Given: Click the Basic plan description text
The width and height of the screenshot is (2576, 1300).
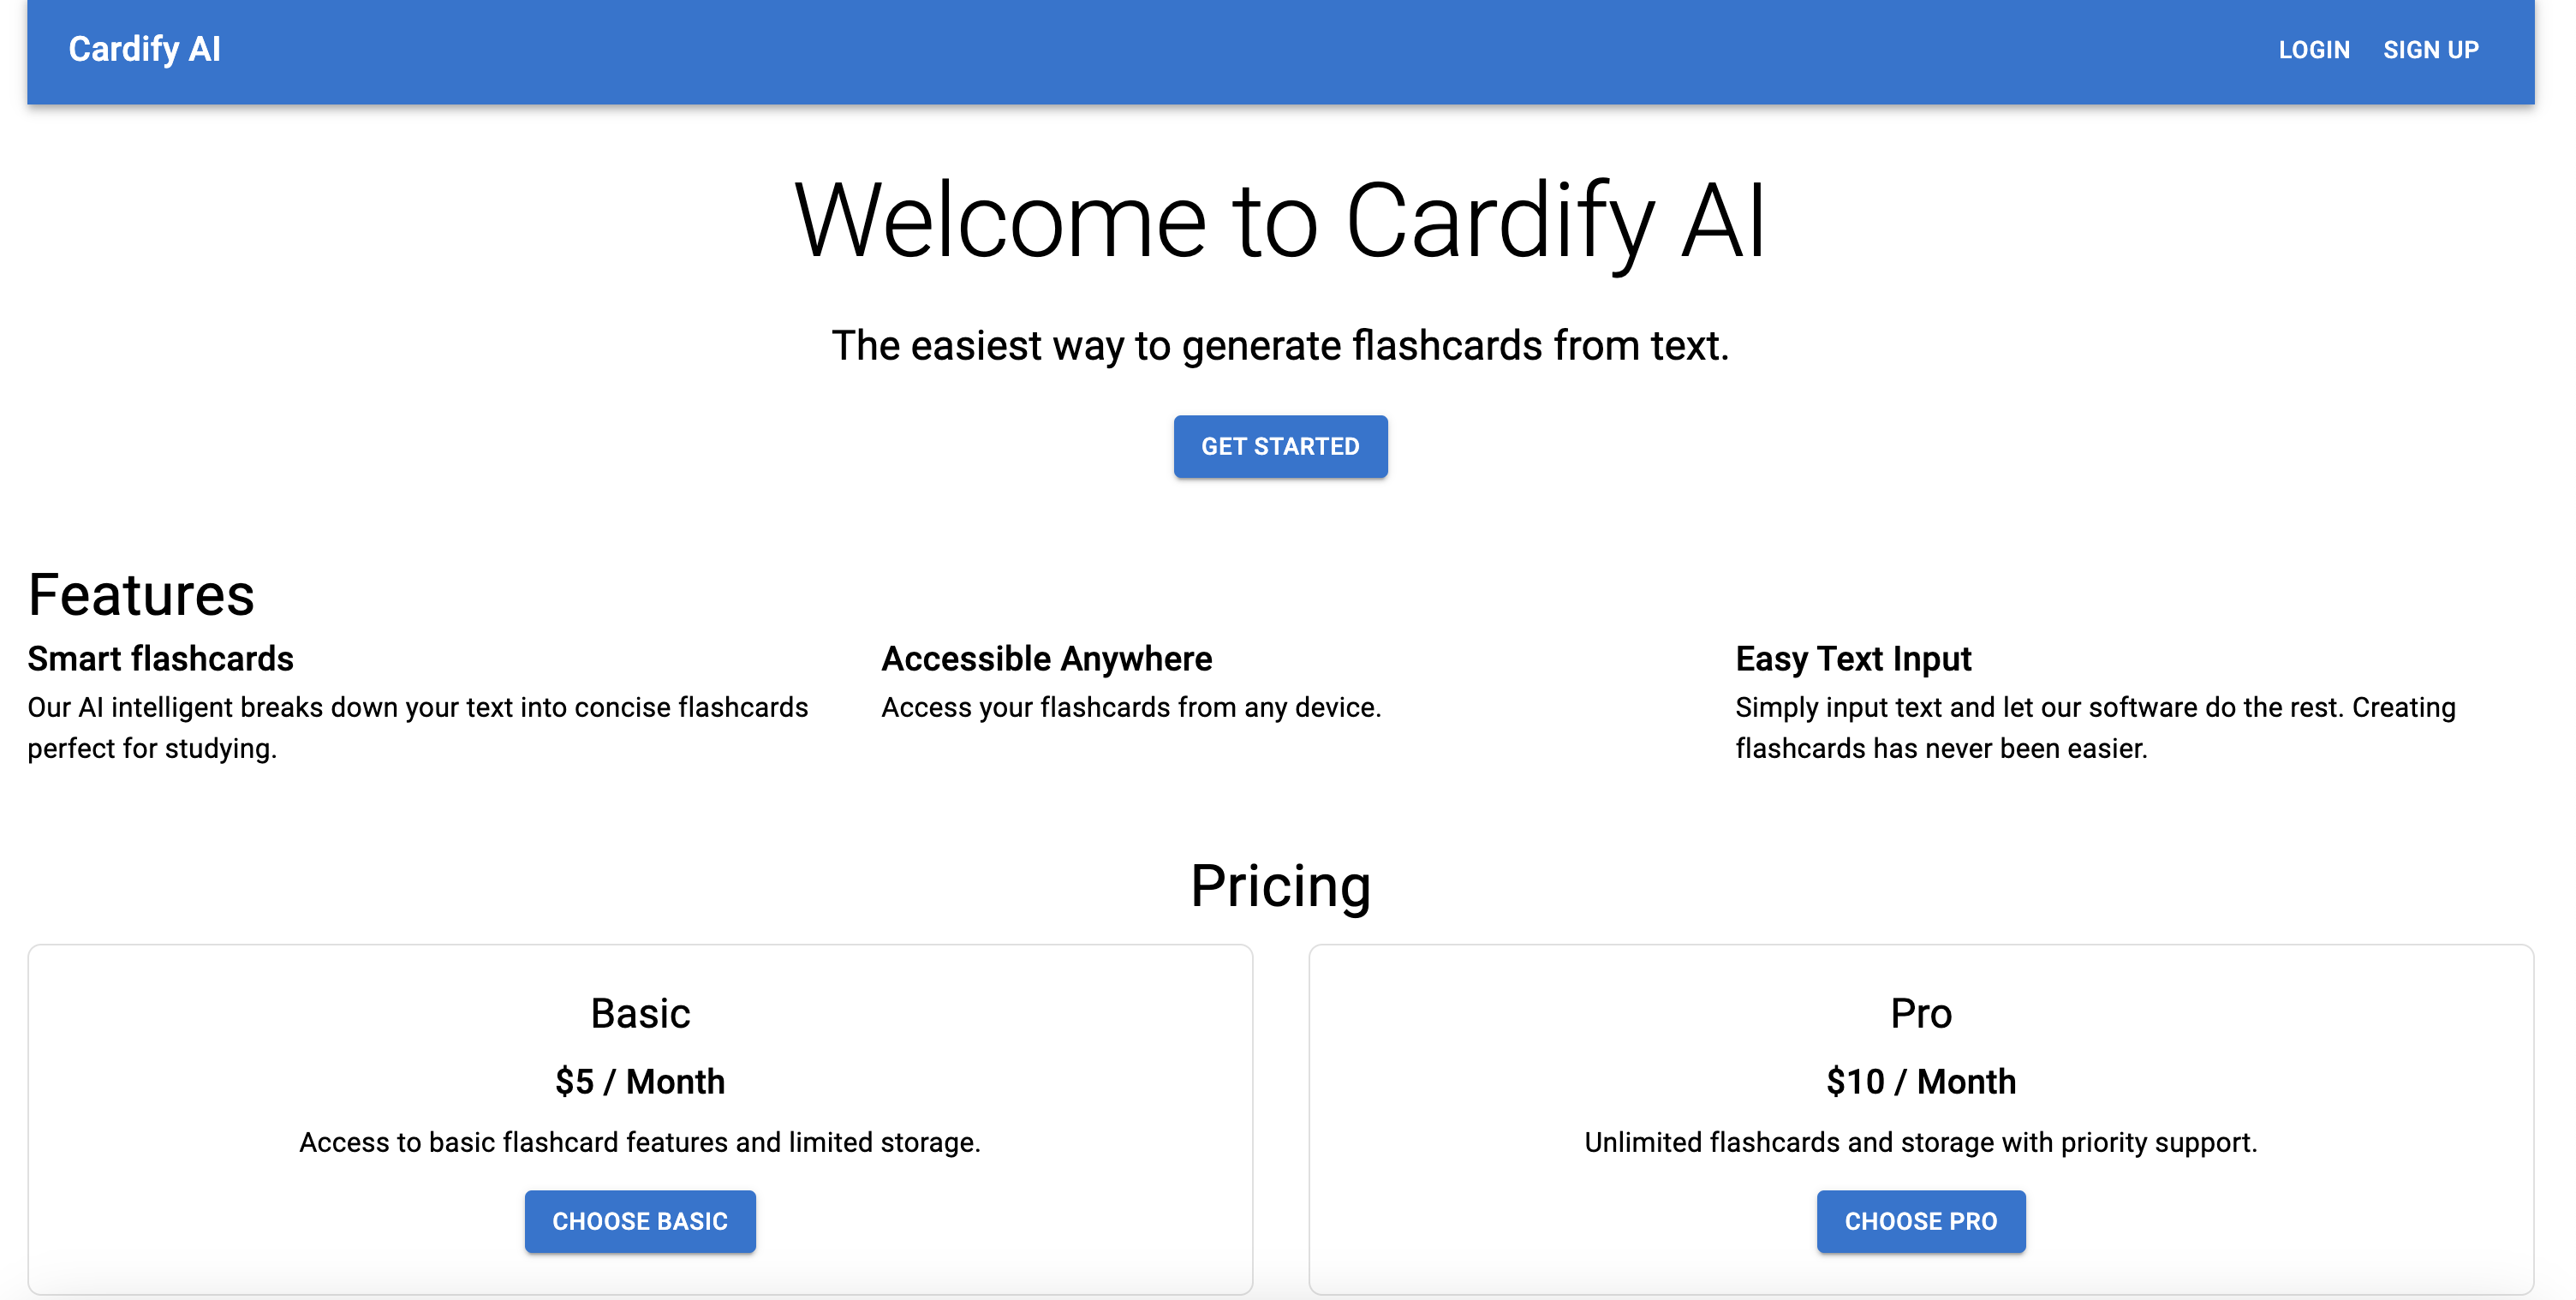Looking at the screenshot, I should click(x=640, y=1142).
